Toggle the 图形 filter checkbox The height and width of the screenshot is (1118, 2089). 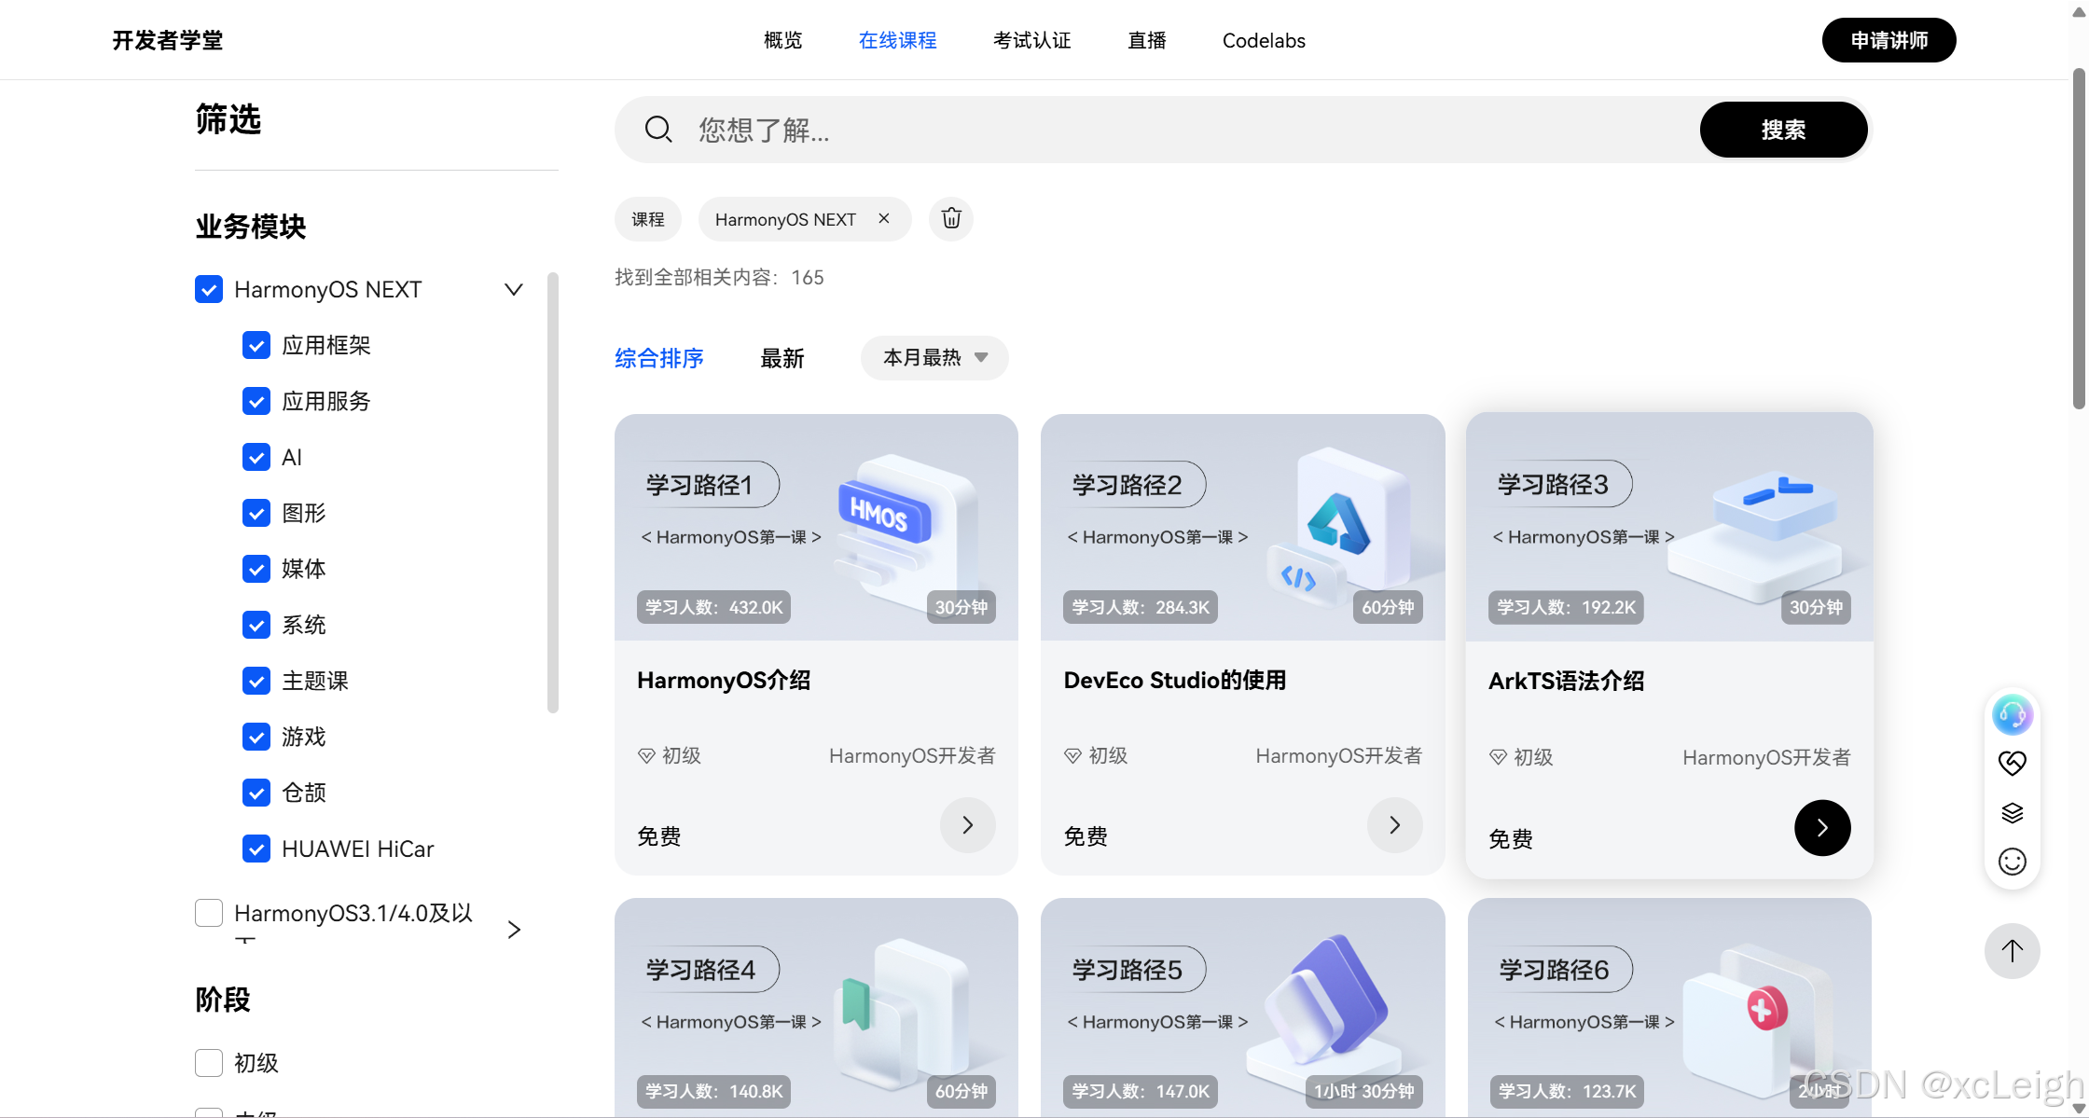(256, 513)
